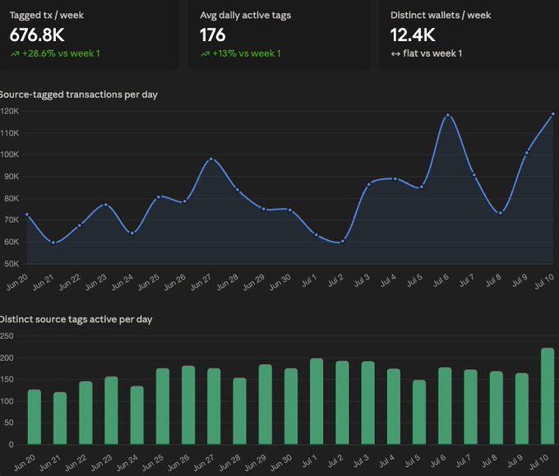Click the 'Avg daily active tags' label
The width and height of the screenshot is (559, 476).
click(246, 15)
